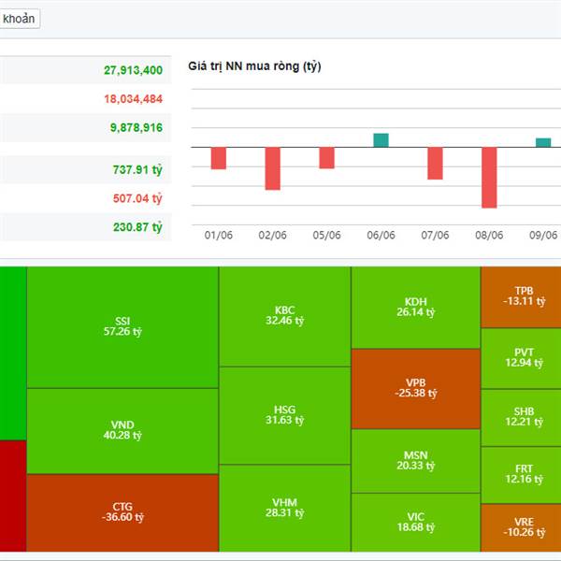This screenshot has height=561, width=561.
Task: Select the VND 40.28 tỷ treemap tile
Action: (x=122, y=431)
